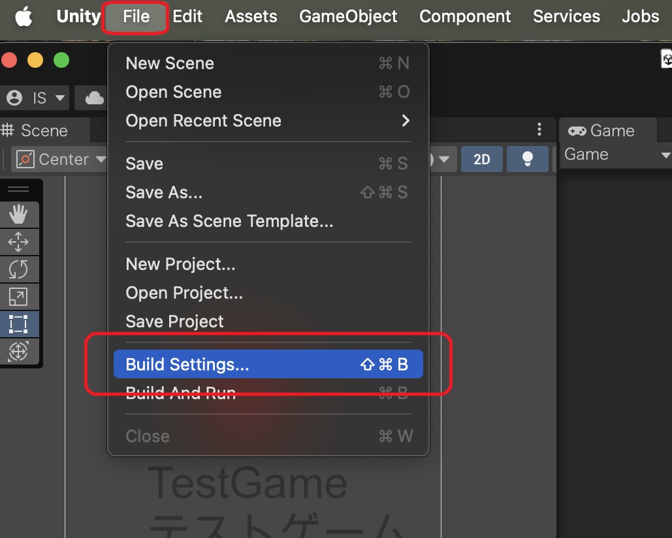
Task: Expand Open Recent Scene submenu
Action: click(x=268, y=121)
